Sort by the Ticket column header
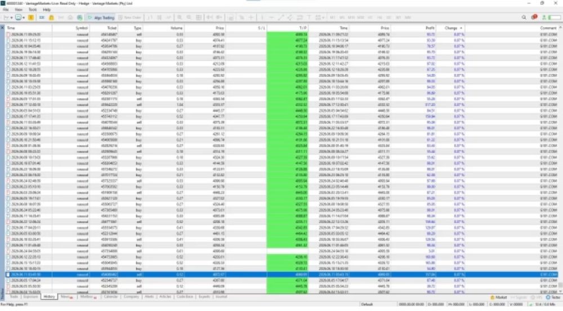 pyautogui.click(x=112, y=28)
